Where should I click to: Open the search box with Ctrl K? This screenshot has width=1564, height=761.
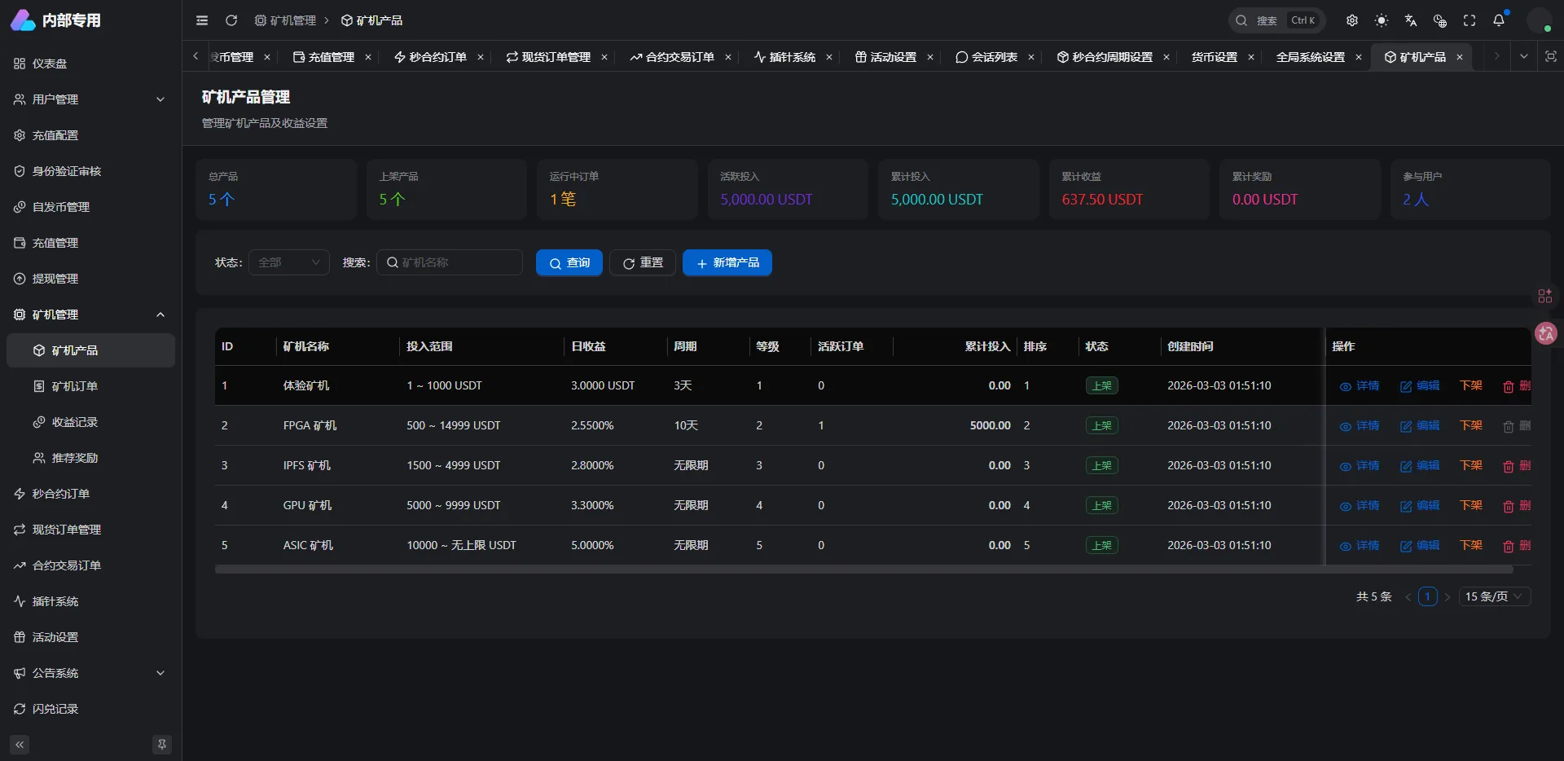point(1276,20)
